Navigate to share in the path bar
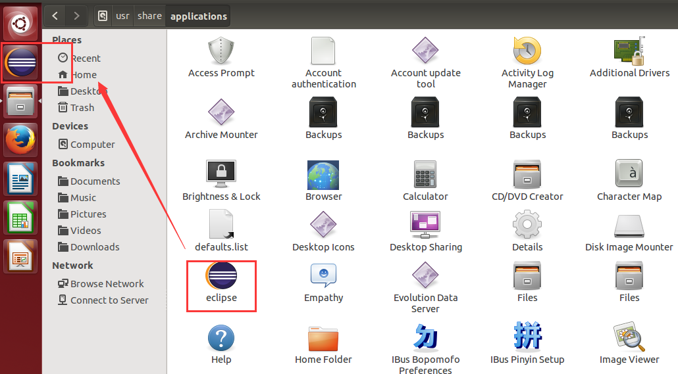Viewport: 678px width, 374px height. point(149,16)
